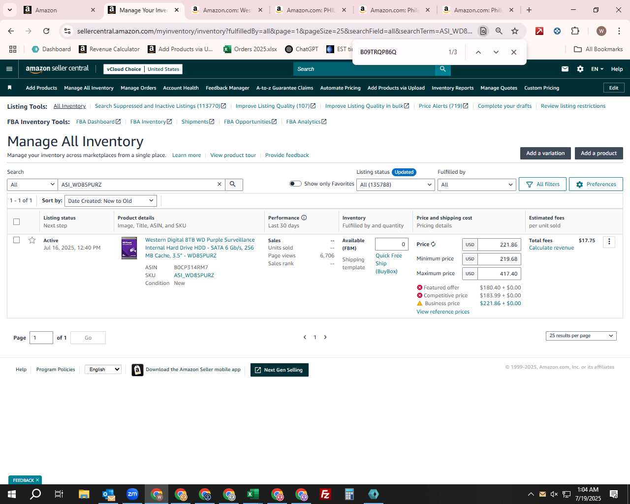This screenshot has width=630, height=504.
Task: Open Sort by Date Created dropdown
Action: tap(111, 201)
